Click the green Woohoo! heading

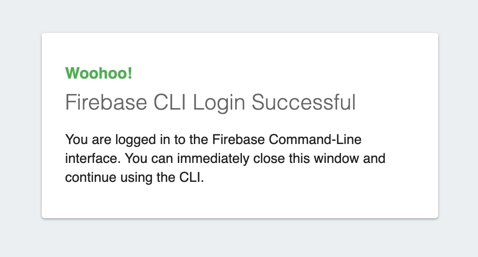click(99, 73)
